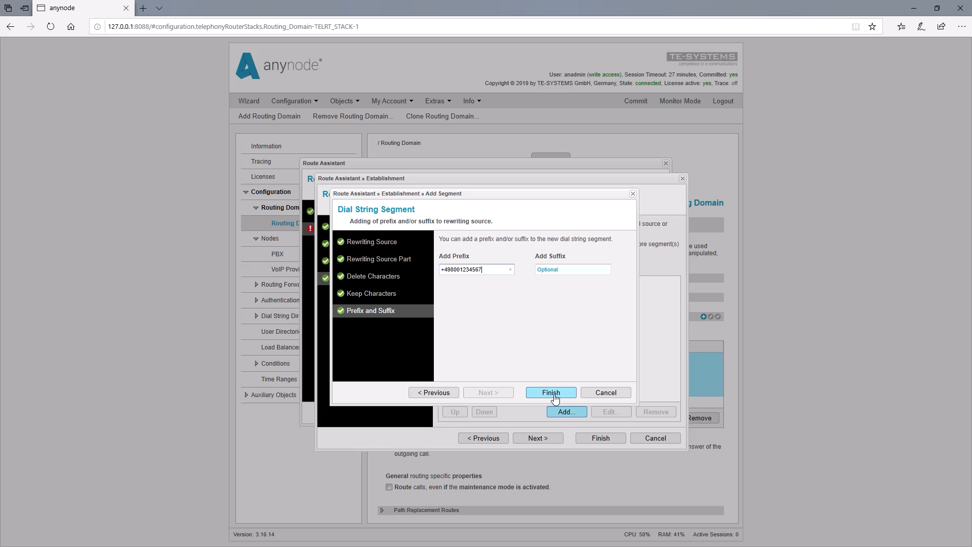Open the browser favorites hub
The width and height of the screenshot is (972, 547).
(x=901, y=27)
